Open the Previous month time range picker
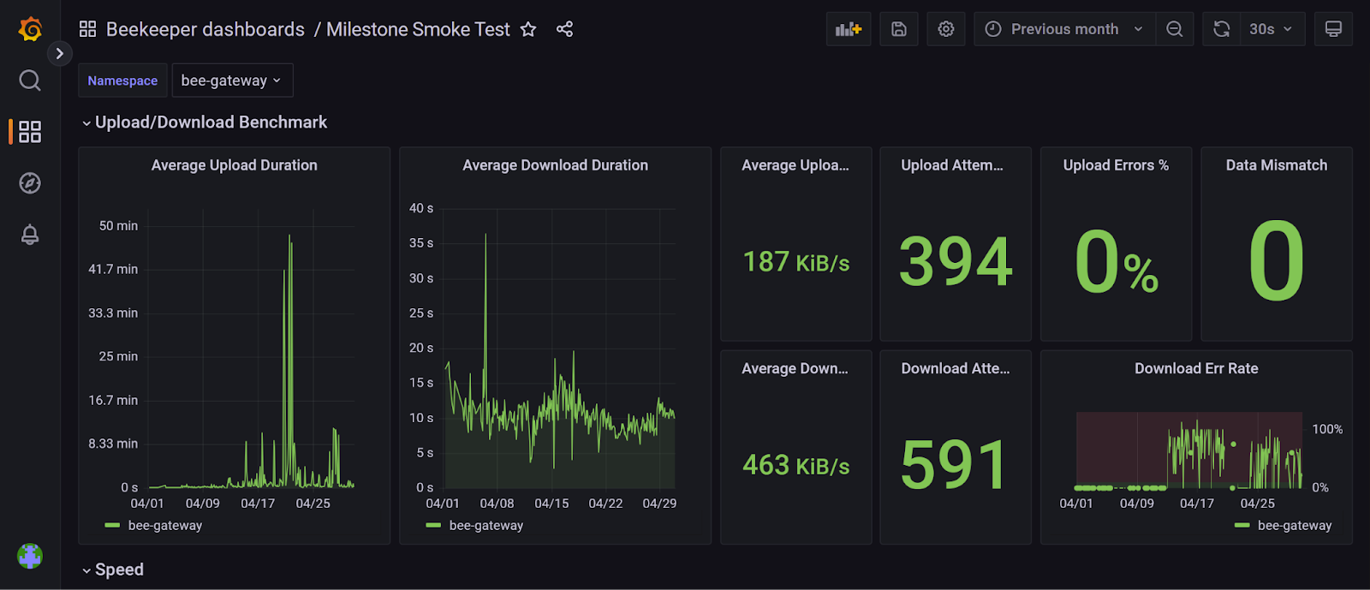This screenshot has width=1370, height=590. click(x=1064, y=29)
